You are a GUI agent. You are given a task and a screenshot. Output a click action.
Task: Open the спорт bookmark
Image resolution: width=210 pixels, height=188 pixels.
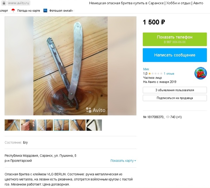[x=4, y=11]
